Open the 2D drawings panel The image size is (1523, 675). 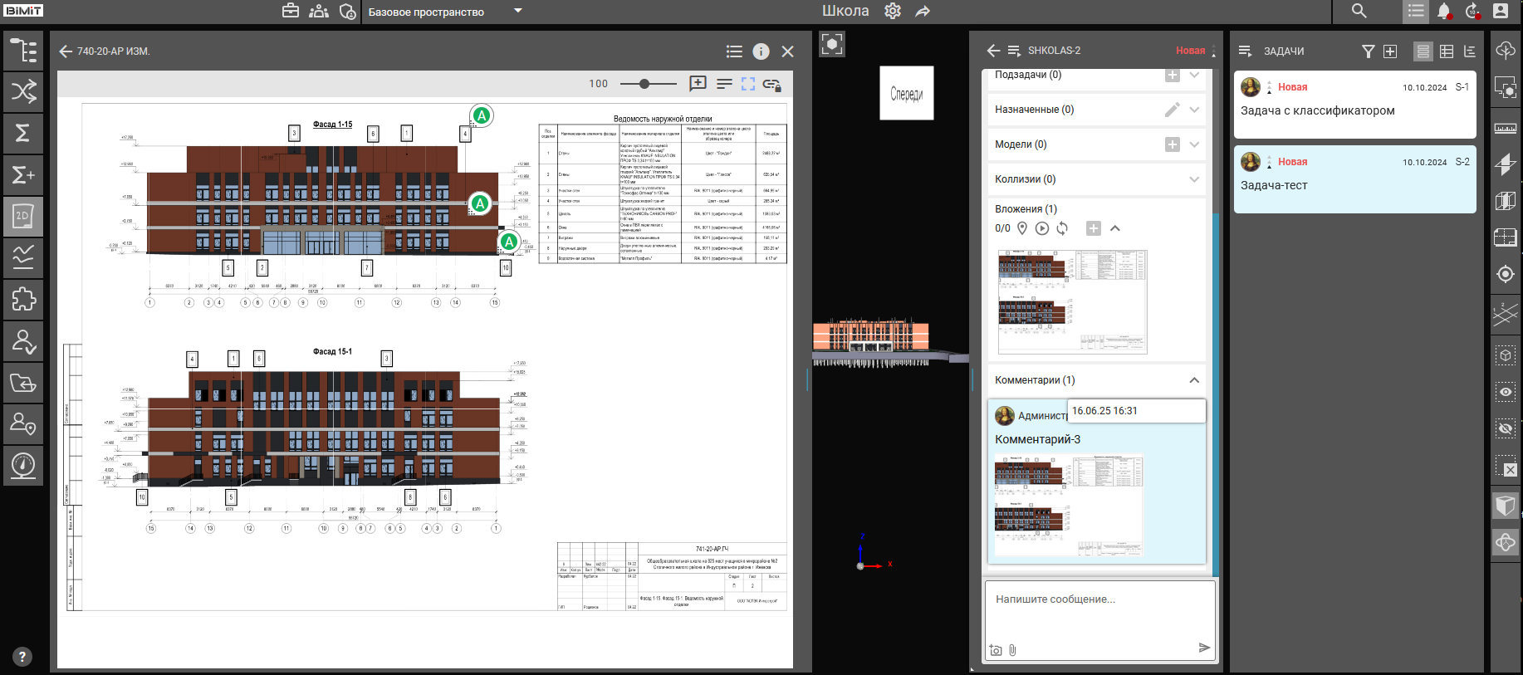[23, 216]
